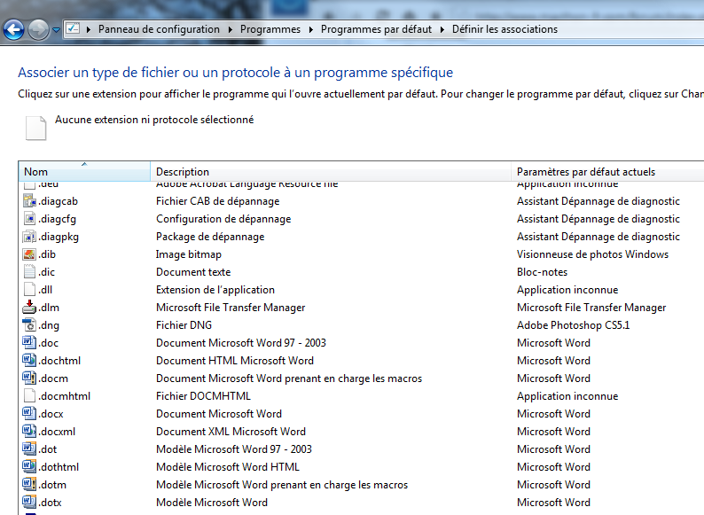The height and width of the screenshot is (515, 704).
Task: Select the .dotx Word template icon
Action: click(29, 503)
